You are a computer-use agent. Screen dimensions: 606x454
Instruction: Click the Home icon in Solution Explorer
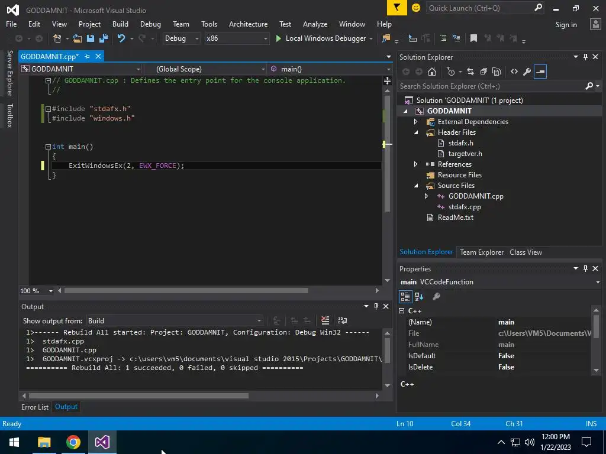tap(432, 72)
